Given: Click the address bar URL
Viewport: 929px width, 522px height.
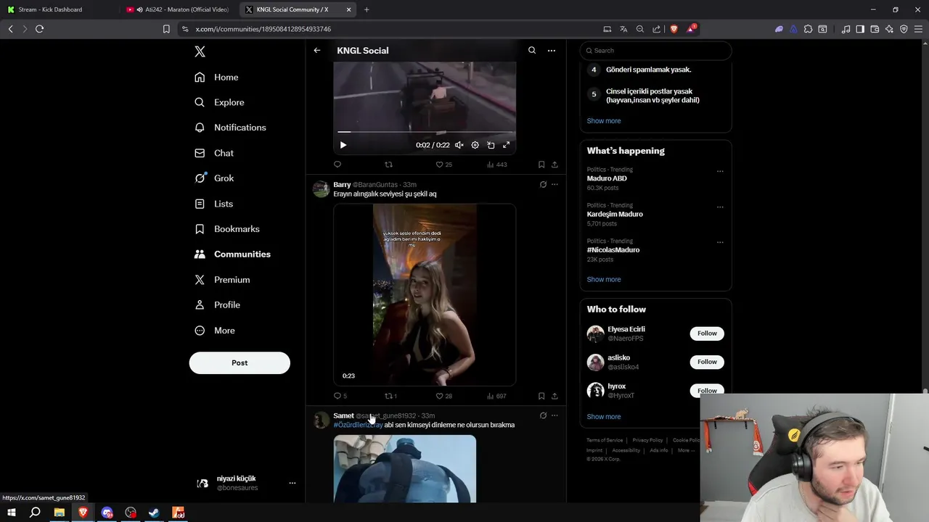Looking at the screenshot, I should [x=263, y=29].
